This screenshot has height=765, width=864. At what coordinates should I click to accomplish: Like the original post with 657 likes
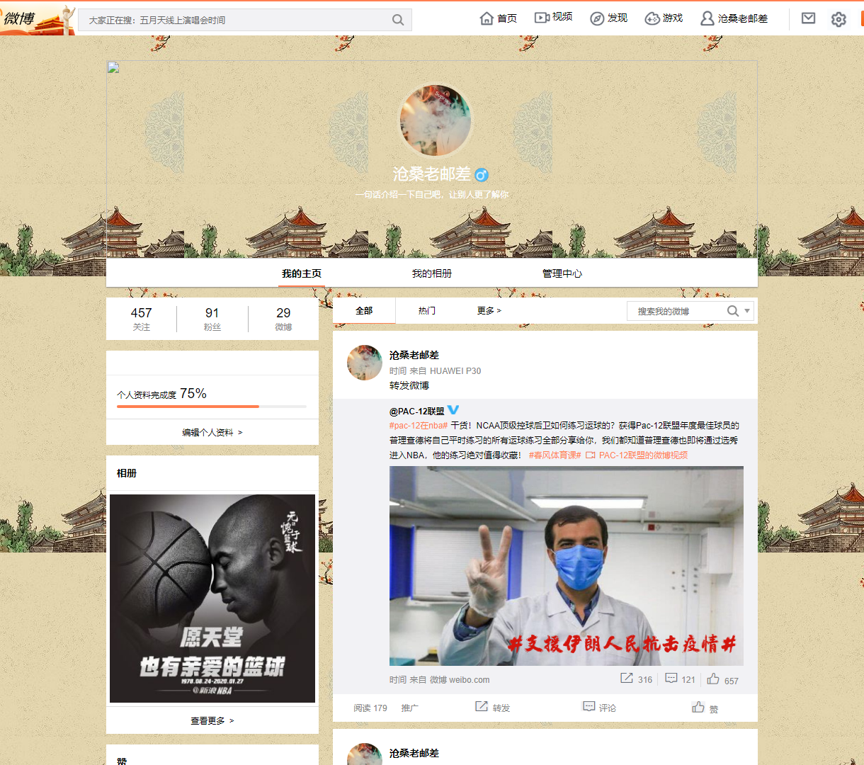(x=713, y=679)
